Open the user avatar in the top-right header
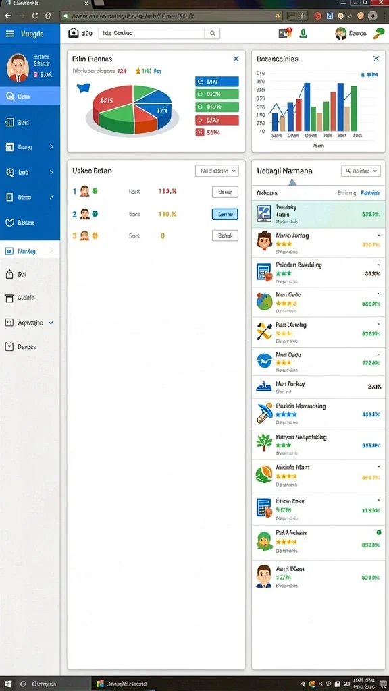Image resolution: width=389 pixels, height=691 pixels. (340, 34)
